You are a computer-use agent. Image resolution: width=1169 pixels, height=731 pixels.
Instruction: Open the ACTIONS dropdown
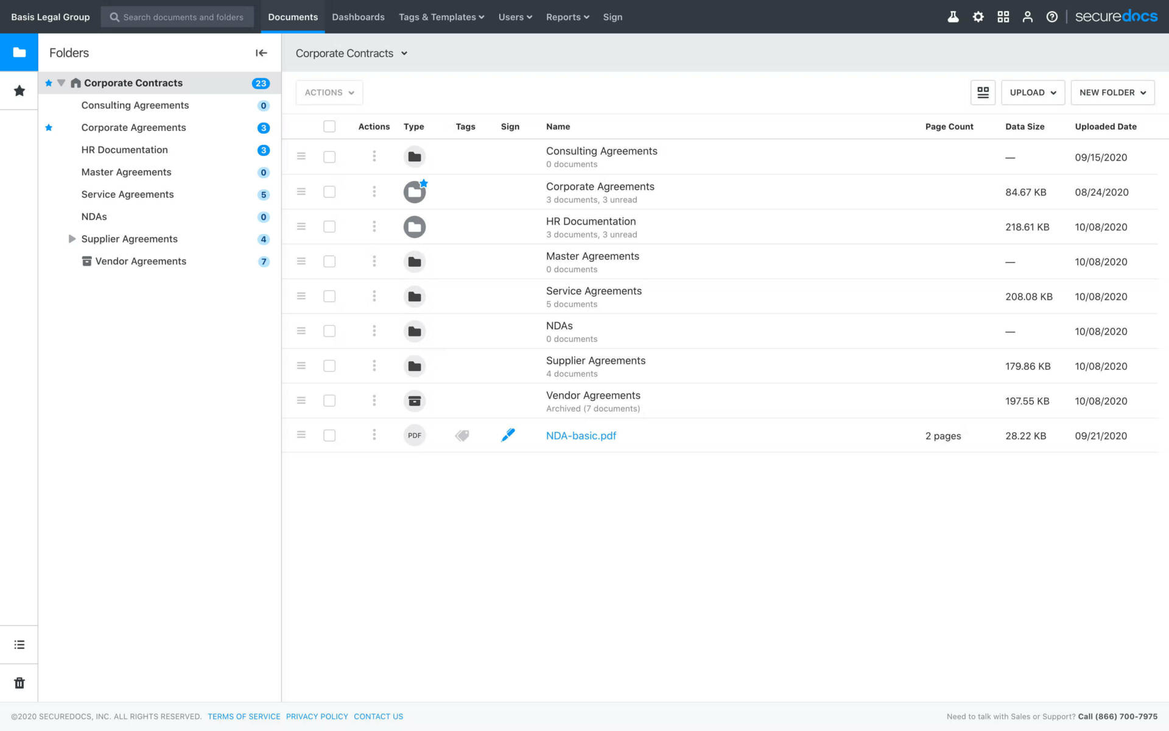[329, 92]
